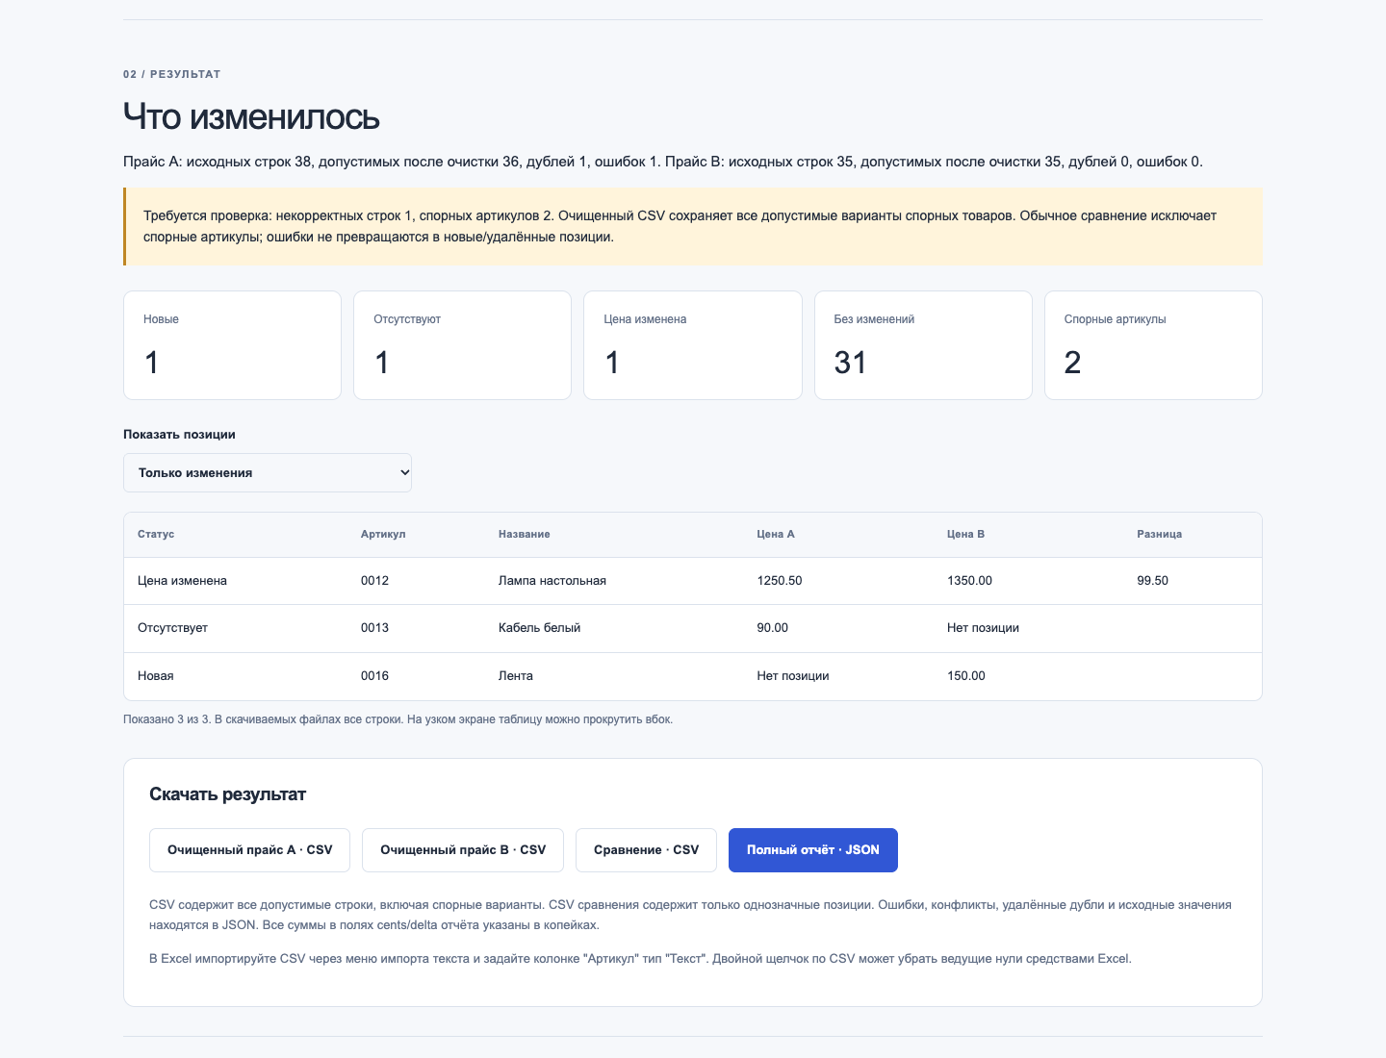Click the yellow "Требуется проверка" warning banner

click(693, 226)
